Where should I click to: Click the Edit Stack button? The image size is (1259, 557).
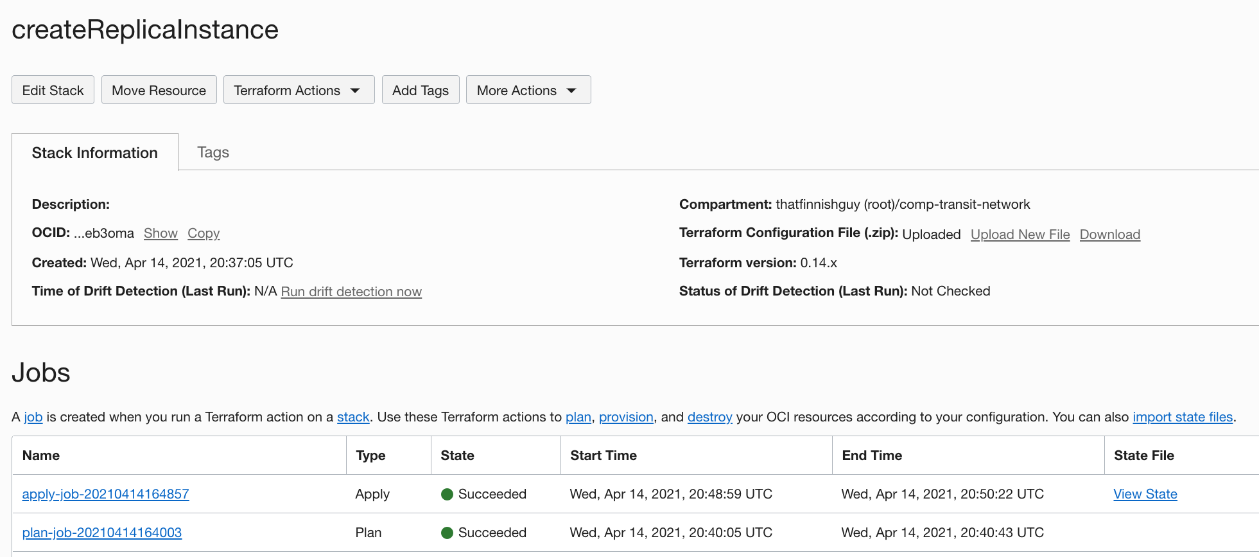pos(53,90)
